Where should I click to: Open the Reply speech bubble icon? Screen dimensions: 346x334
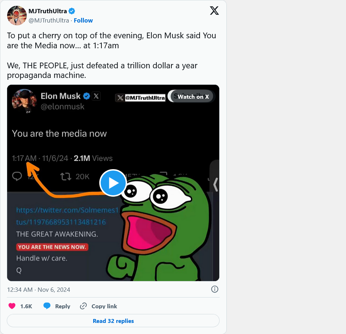[47, 306]
